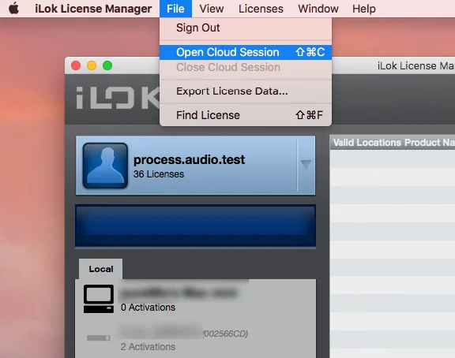
Task: Click the process.audio.test user avatar icon
Action: 105,166
